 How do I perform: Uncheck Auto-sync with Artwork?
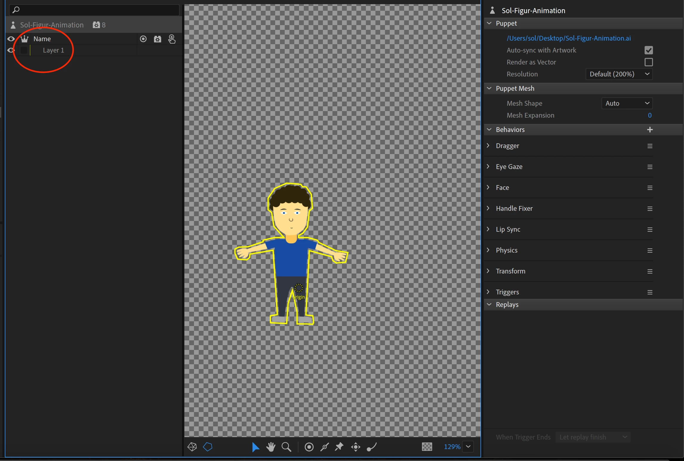(x=648, y=50)
